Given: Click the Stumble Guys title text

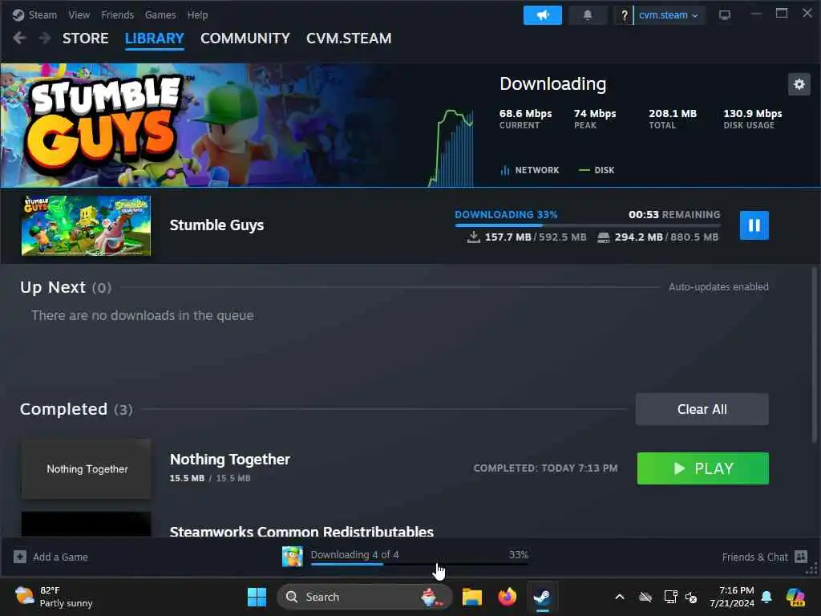Looking at the screenshot, I should 216,225.
